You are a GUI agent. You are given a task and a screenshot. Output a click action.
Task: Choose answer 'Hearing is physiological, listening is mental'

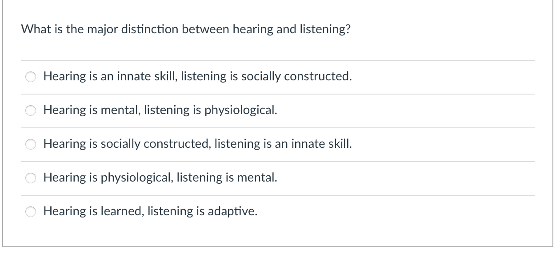tap(160, 177)
